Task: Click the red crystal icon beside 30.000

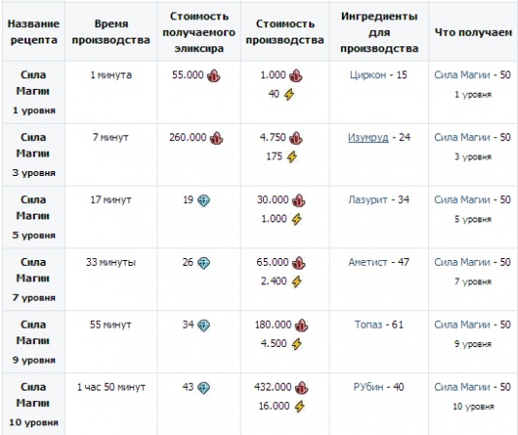Action: (x=299, y=201)
